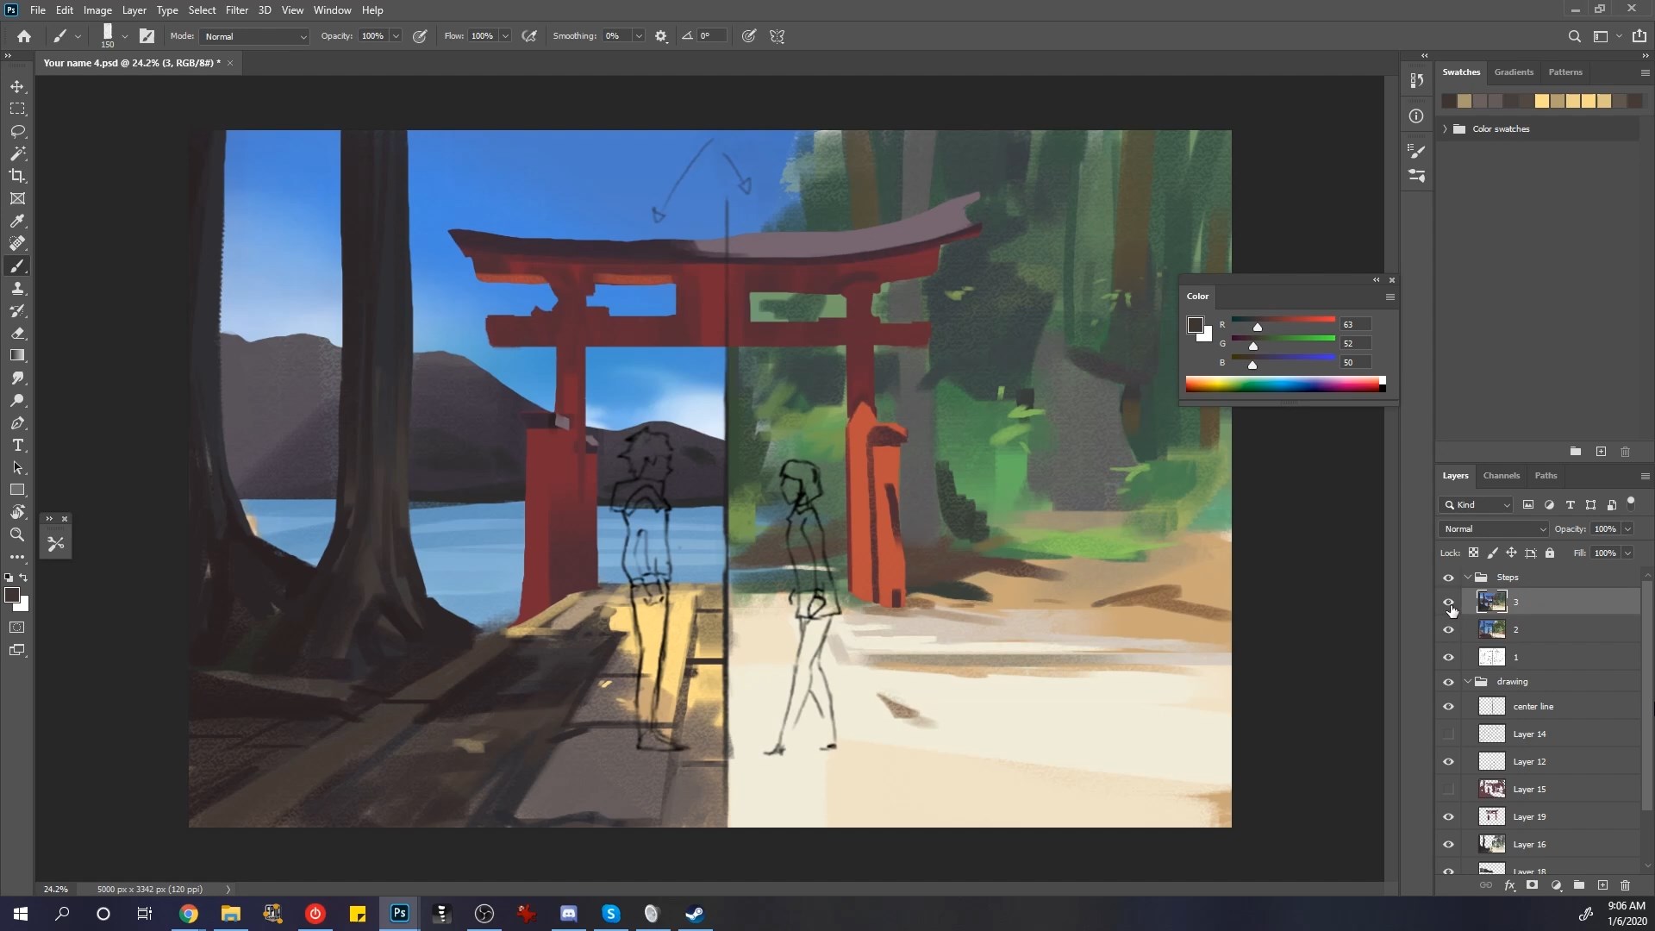
Task: Click the B value input field
Action: click(x=1355, y=363)
